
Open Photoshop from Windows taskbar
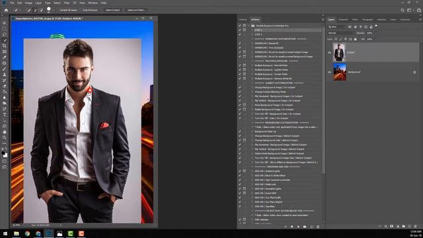[x=49, y=233]
